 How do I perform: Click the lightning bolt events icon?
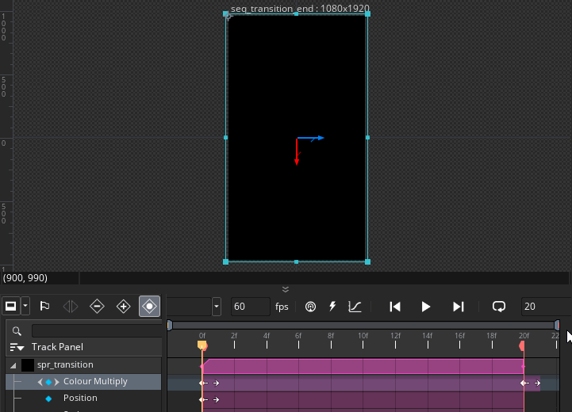click(x=332, y=307)
